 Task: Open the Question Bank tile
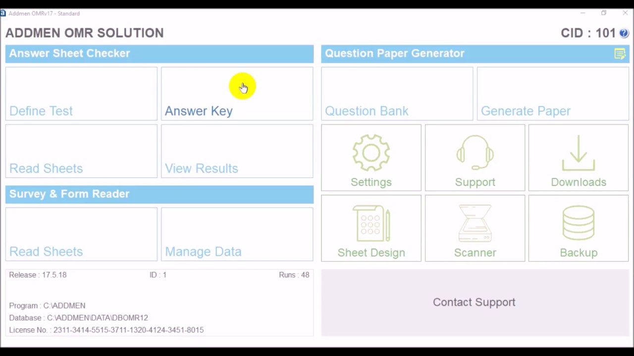point(397,94)
